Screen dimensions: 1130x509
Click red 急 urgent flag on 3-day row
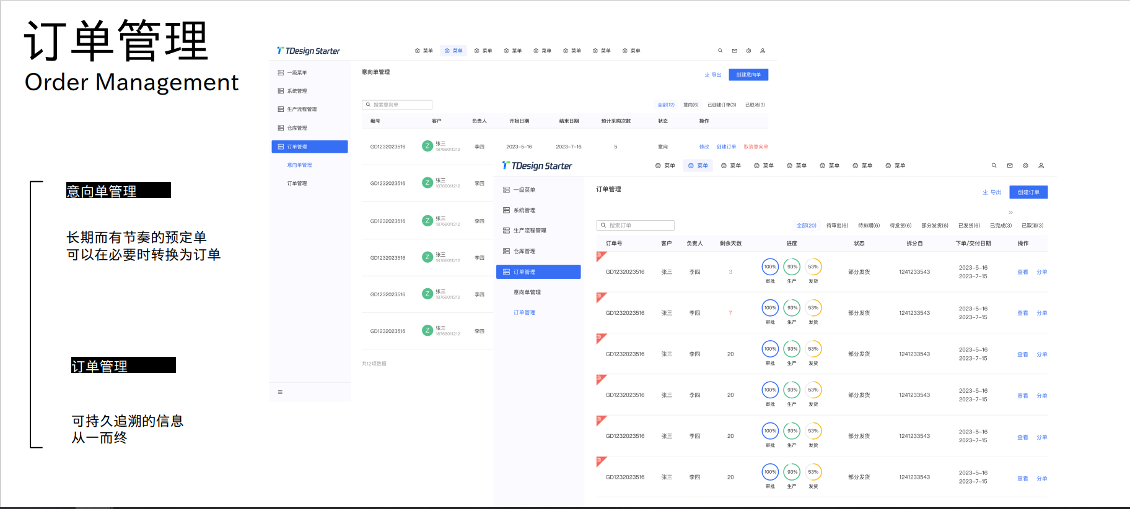[600, 255]
